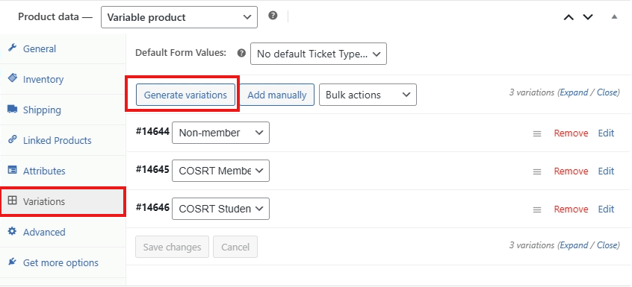Edit variation #14645
The height and width of the screenshot is (287, 632).
[x=606, y=171]
